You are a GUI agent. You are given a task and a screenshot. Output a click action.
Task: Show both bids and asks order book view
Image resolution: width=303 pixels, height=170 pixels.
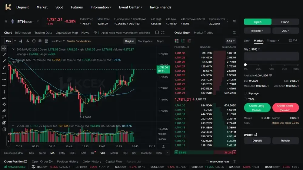tap(177, 41)
